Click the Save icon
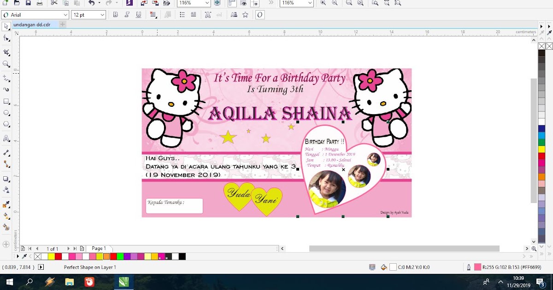The height and width of the screenshot is (290, 553). [28, 3]
